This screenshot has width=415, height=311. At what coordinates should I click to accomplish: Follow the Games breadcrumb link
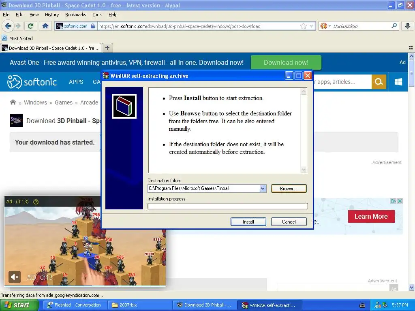point(64,102)
